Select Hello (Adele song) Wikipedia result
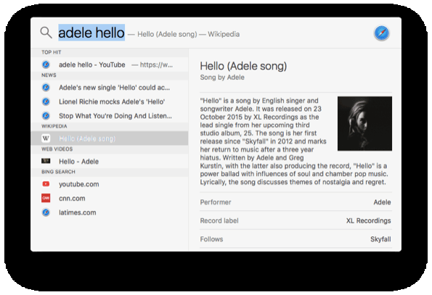The image size is (432, 295). point(110,138)
